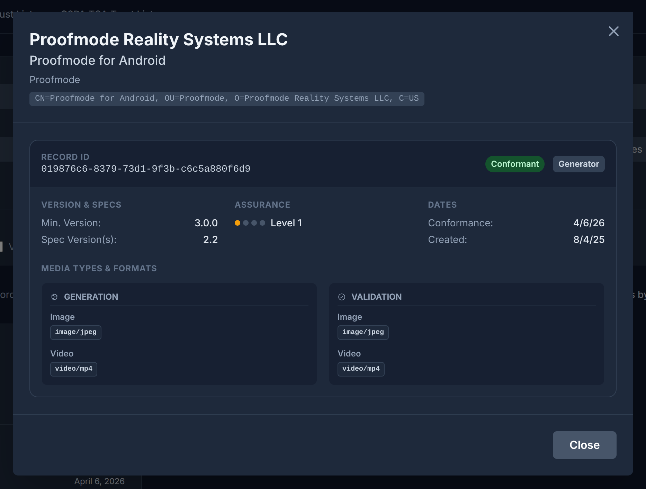The width and height of the screenshot is (646, 489).
Task: Click the Min. Version value 3.0.0
Action: click(206, 223)
